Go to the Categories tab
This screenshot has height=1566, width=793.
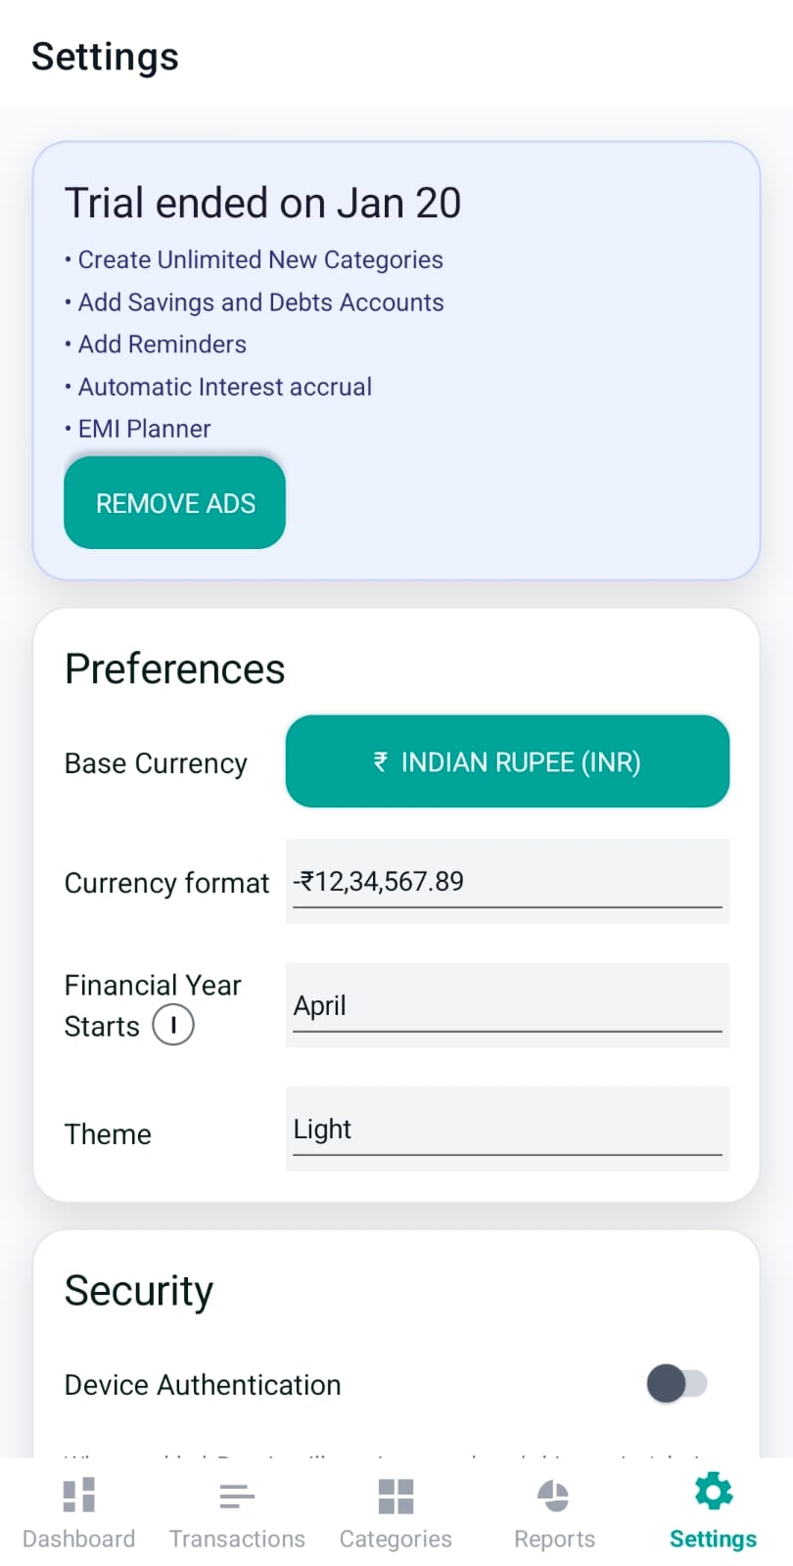click(x=396, y=1507)
